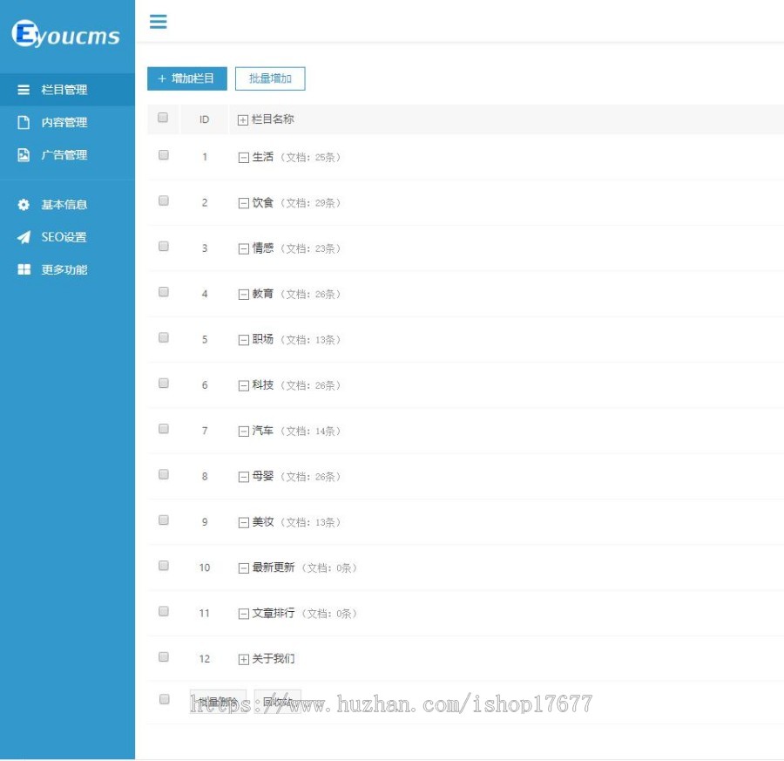Click the 栏目名称 column header text
Screen dimensions: 784x761
(x=273, y=119)
